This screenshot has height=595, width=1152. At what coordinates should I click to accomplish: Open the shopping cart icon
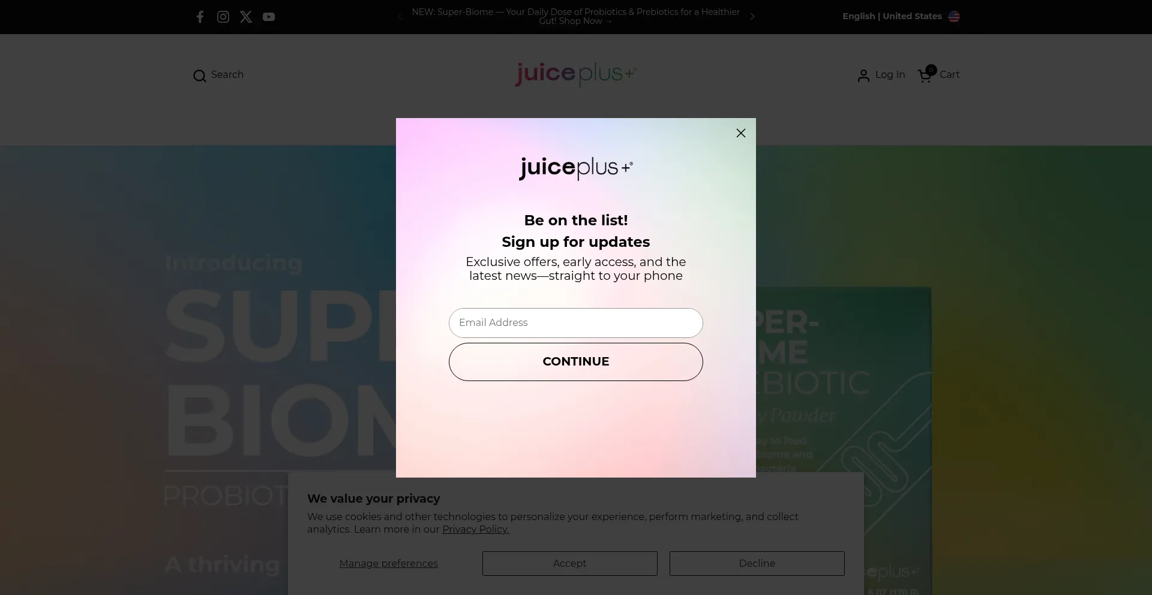pyautogui.click(x=925, y=75)
